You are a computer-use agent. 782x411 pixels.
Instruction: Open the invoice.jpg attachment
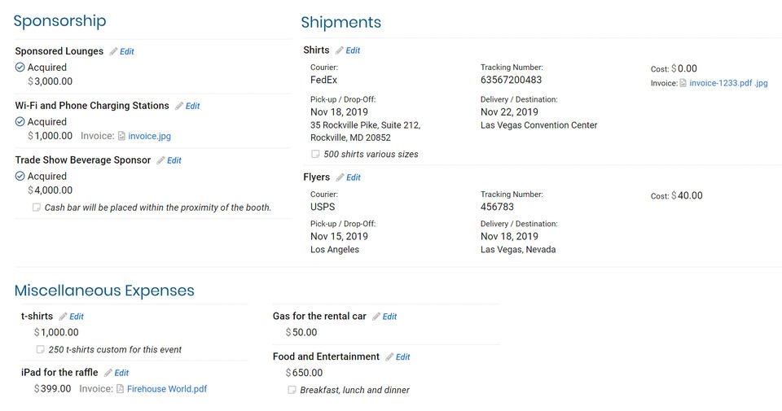coord(150,136)
